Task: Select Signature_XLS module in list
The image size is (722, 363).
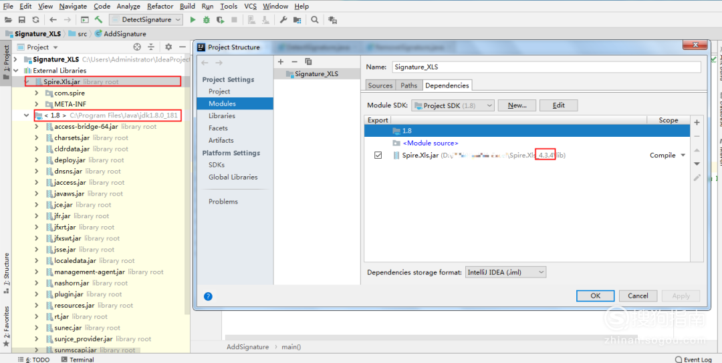Action: pos(317,73)
